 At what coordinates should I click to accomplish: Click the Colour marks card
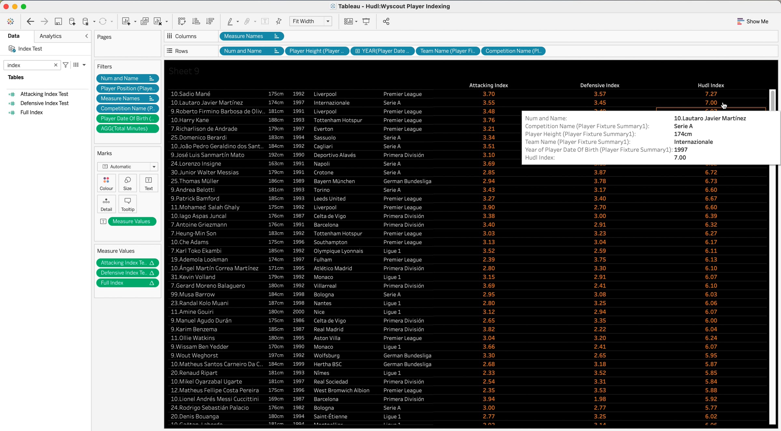coord(106,183)
